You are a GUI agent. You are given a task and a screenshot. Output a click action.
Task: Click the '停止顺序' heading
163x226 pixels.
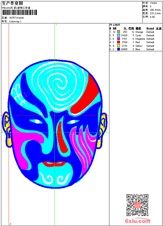[x=115, y=25]
